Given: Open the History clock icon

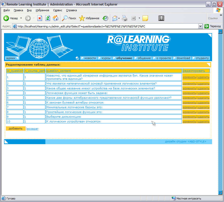Looking at the screenshot, I should 105,18.
